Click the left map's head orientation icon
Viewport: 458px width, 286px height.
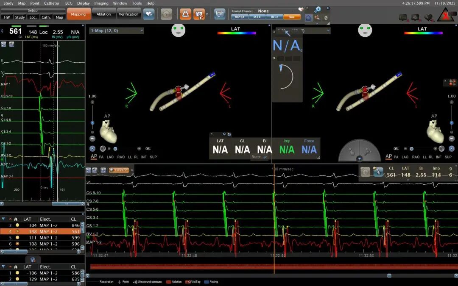click(179, 30)
